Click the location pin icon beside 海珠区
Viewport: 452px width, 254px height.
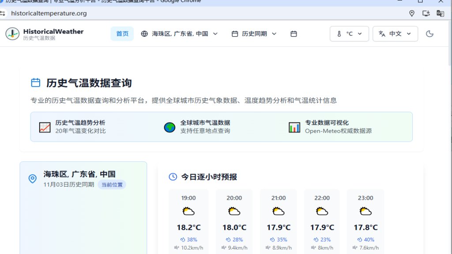(32, 179)
